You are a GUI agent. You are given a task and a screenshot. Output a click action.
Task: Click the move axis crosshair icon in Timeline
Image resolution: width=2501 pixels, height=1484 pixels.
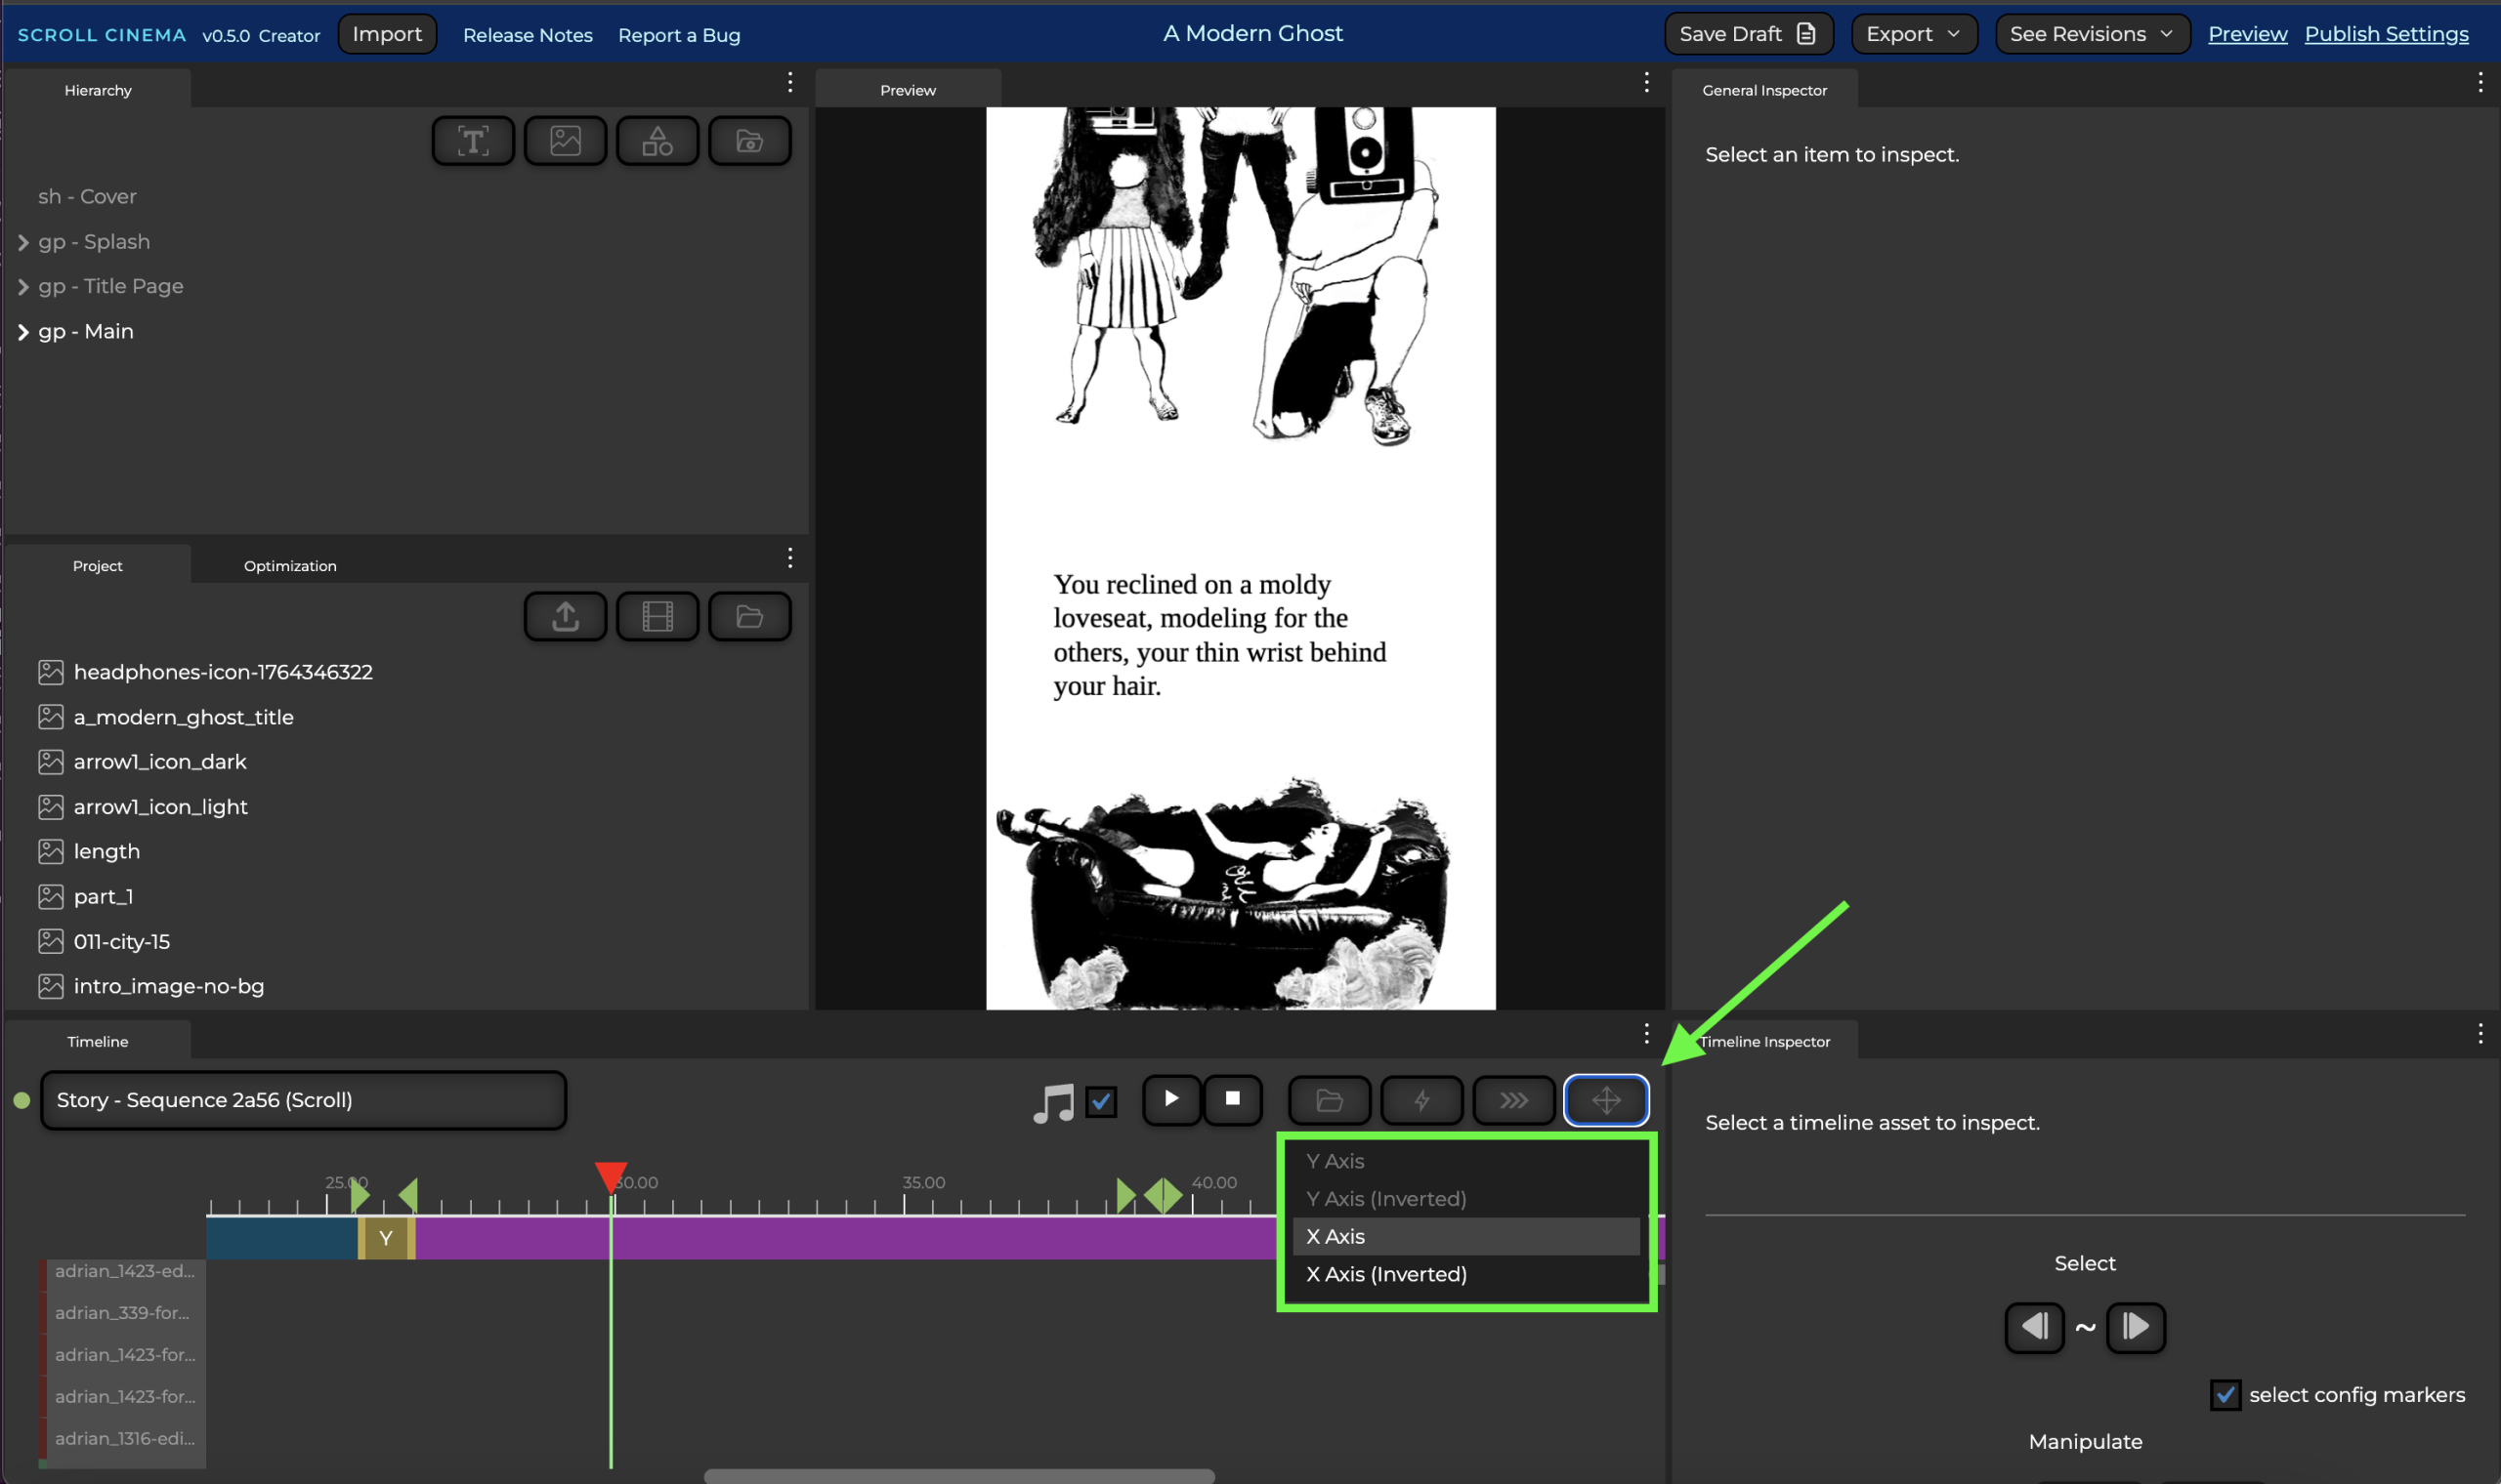pyautogui.click(x=1606, y=1100)
